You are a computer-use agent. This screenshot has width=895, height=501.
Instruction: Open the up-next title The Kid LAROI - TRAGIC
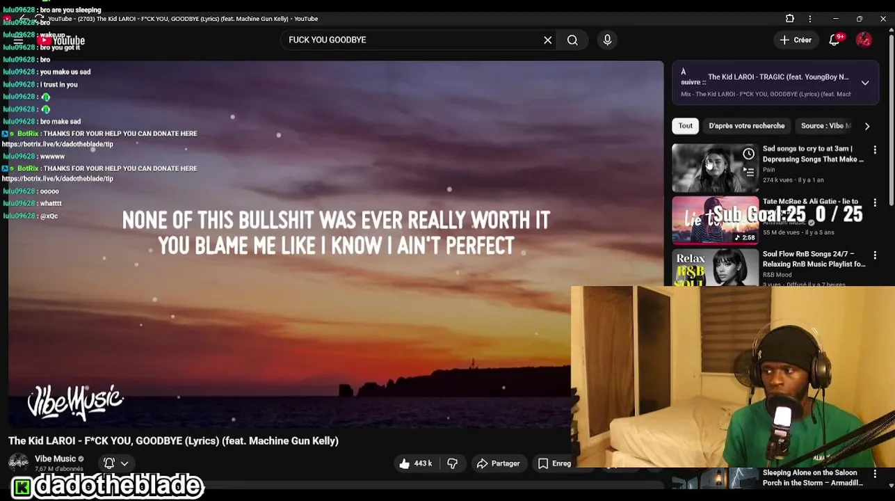tap(778, 77)
